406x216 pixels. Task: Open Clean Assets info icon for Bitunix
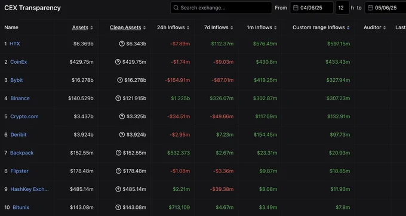point(118,208)
